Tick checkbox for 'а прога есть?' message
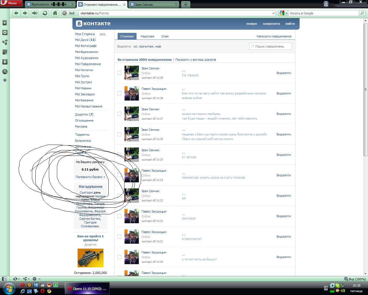368x295 pixels. click(x=119, y=237)
